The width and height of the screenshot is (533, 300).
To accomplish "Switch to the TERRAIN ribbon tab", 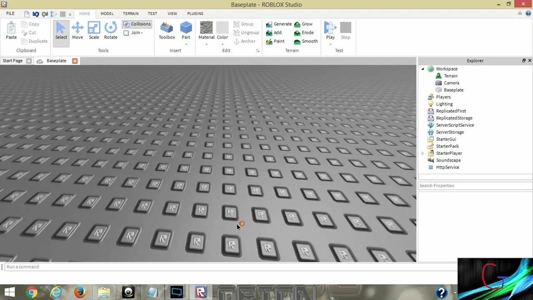I will point(131,14).
